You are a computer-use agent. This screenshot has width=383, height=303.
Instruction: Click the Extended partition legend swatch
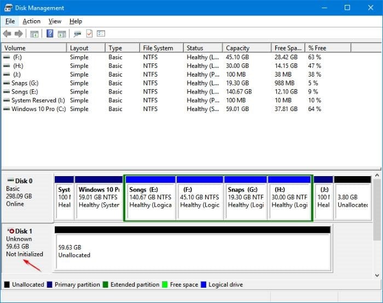pyautogui.click(x=105, y=284)
